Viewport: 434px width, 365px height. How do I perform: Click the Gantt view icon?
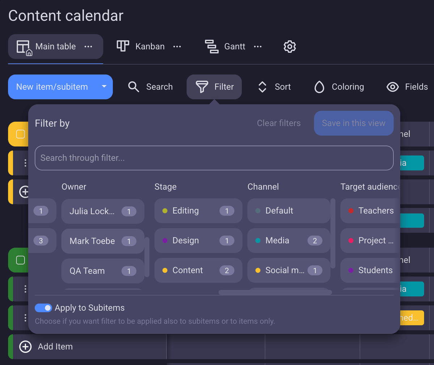[x=212, y=46]
